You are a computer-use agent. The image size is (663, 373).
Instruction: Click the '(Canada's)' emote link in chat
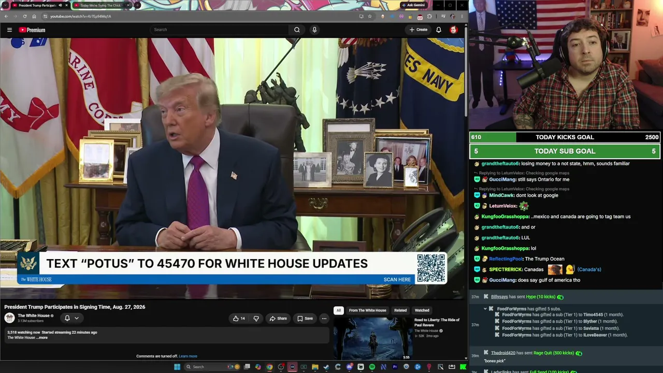[x=589, y=269]
